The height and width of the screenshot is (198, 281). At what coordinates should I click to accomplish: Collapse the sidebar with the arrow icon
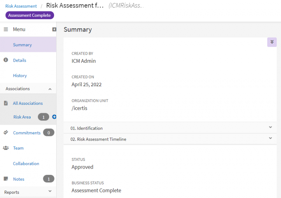click(x=54, y=29)
